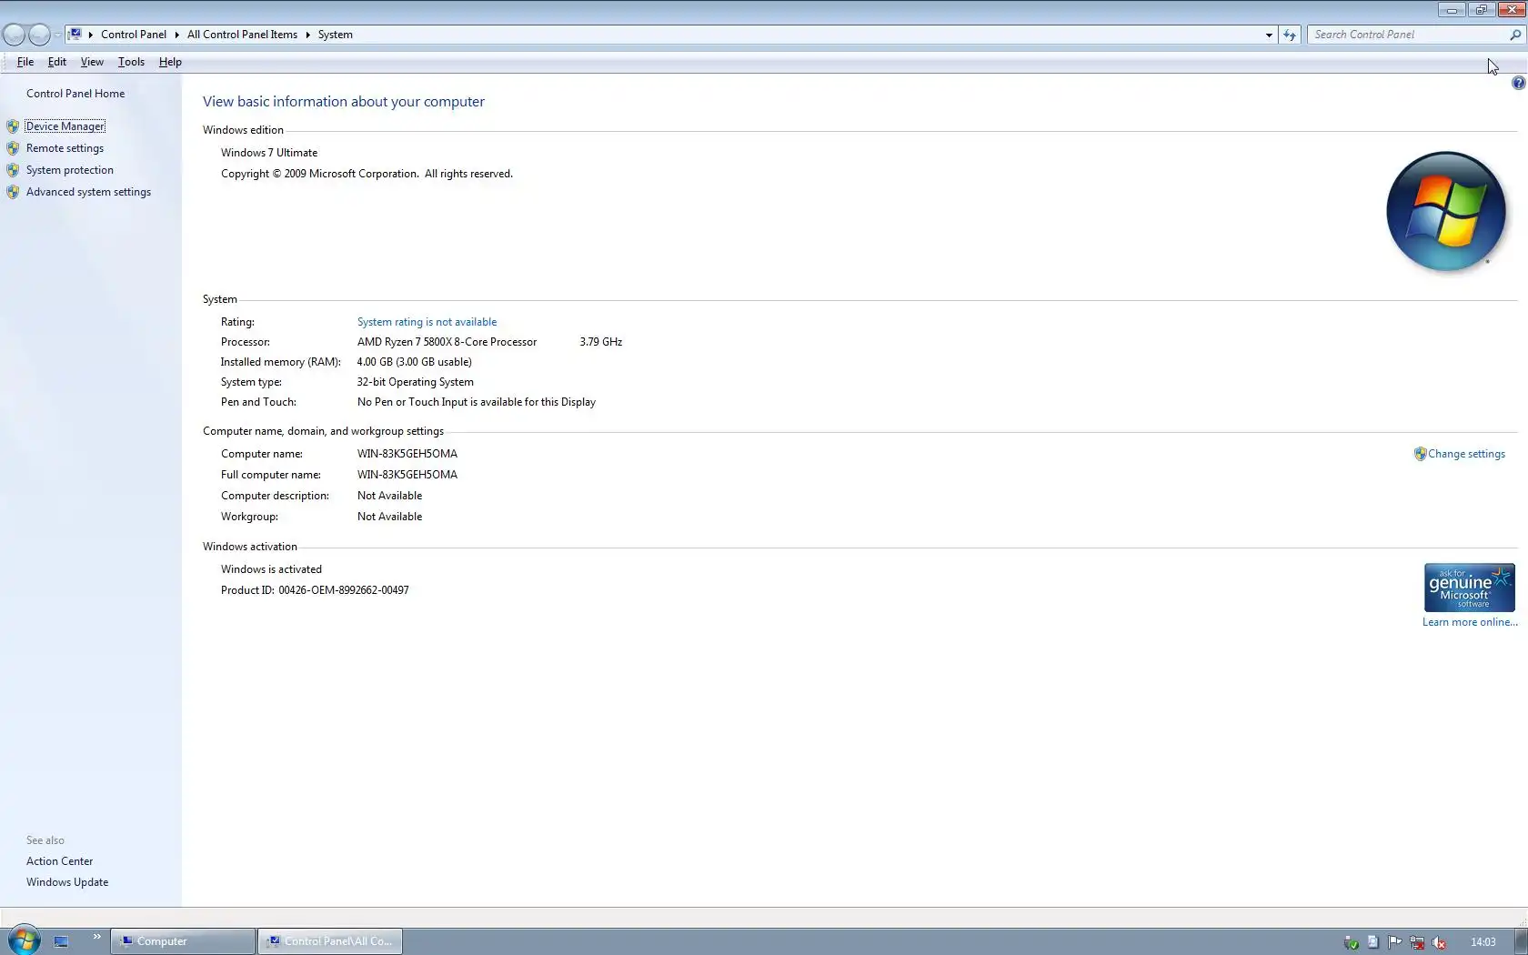Expand the arrow after Control Panel breadcrumb

pos(176,35)
